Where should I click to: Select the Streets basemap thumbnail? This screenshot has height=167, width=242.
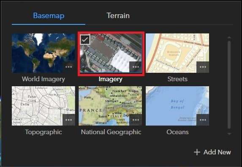(177, 53)
